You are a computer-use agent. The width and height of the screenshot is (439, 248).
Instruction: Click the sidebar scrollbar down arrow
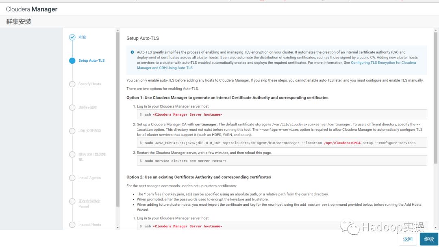click(117, 227)
